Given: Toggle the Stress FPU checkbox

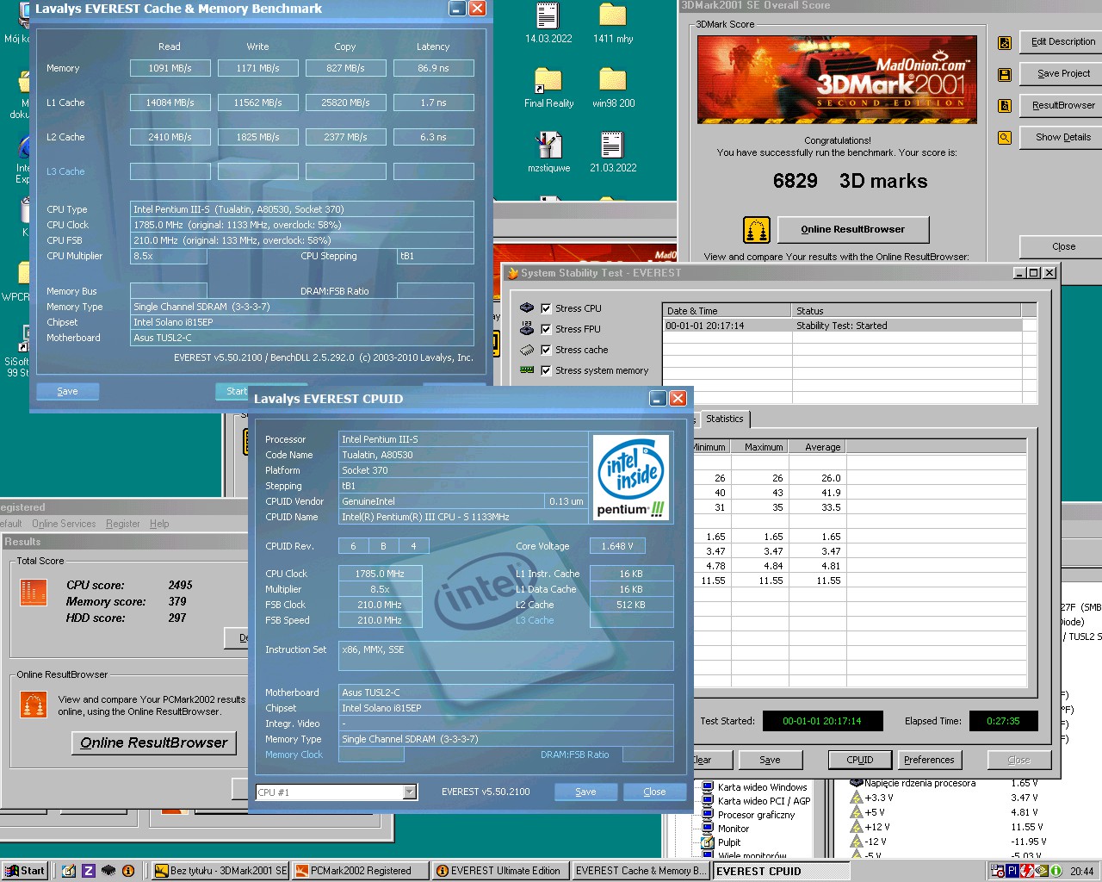Looking at the screenshot, I should [546, 329].
